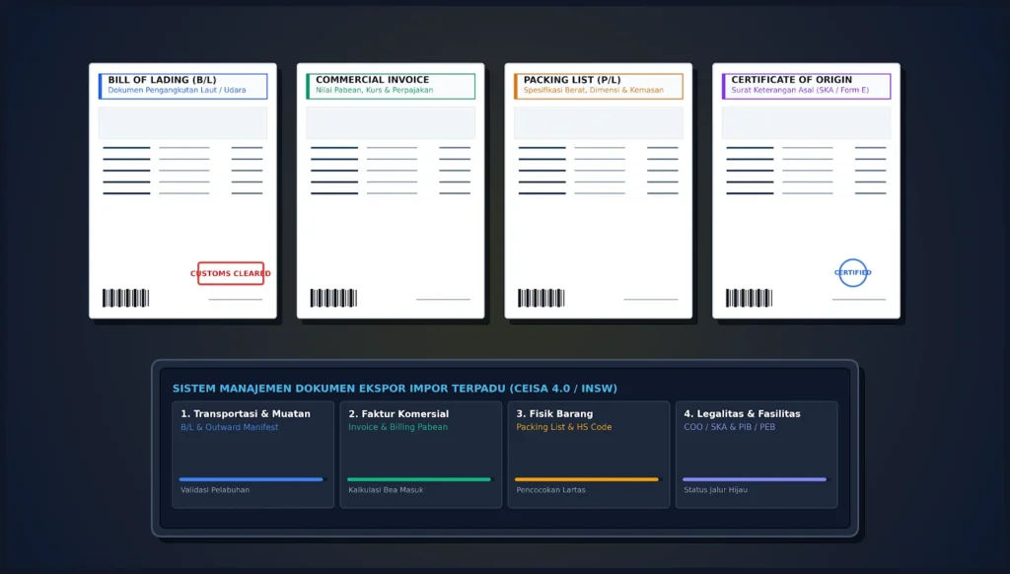Image resolution: width=1010 pixels, height=574 pixels.
Task: Click "B/L & Outward Manifest" label
Action: pos(229,427)
